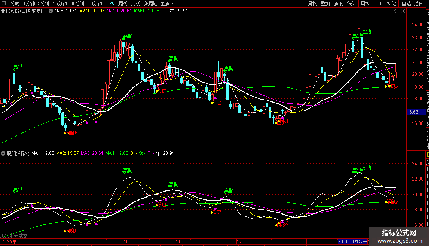429x246 pixels.
Task: Click the 叠加 overlay button
Action: (x=325, y=3)
